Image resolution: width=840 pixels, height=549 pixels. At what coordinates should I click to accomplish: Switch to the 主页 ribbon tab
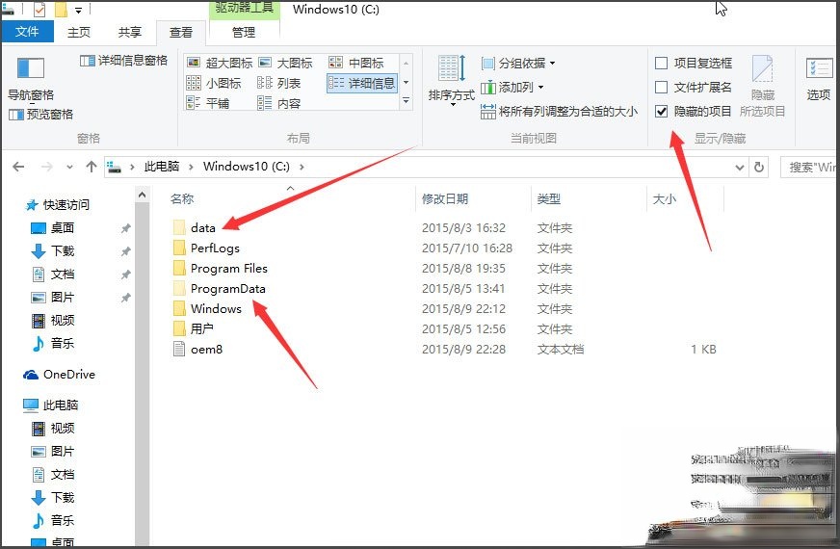(79, 32)
